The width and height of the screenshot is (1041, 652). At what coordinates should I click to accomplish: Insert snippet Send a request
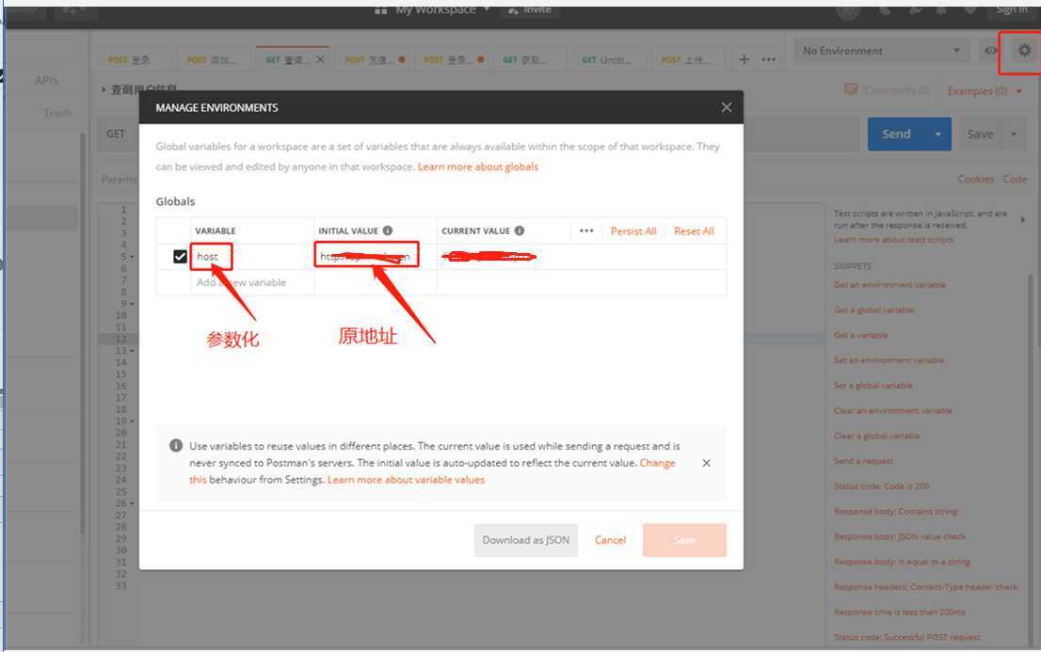863,461
